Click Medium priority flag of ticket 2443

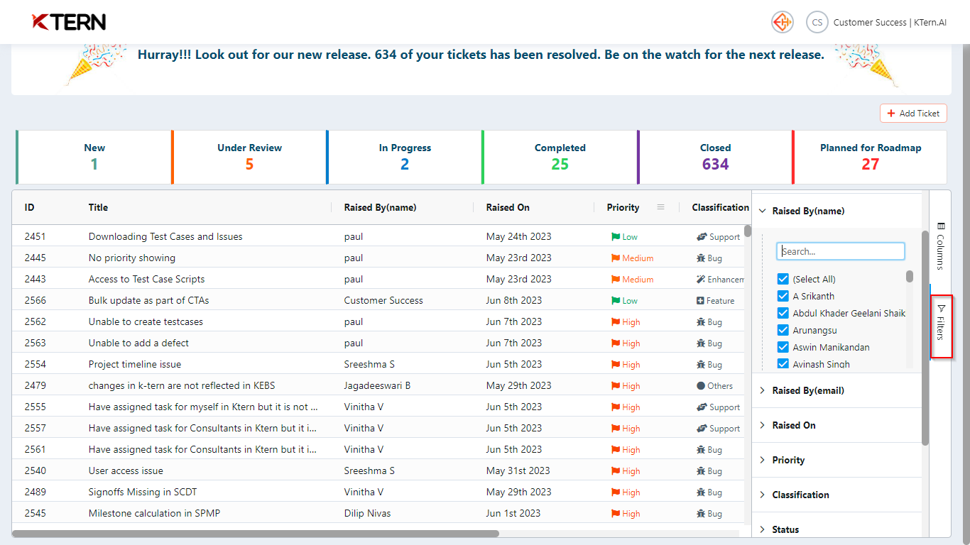pos(616,280)
